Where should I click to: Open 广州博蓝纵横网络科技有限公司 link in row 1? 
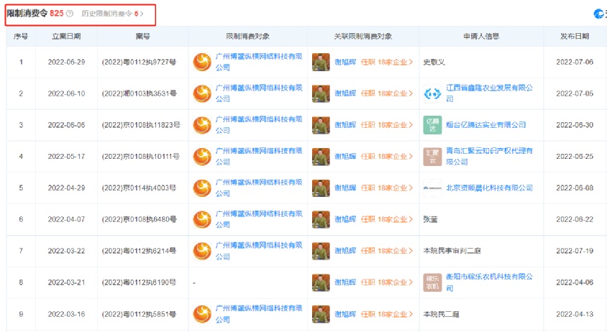pyautogui.click(x=259, y=62)
